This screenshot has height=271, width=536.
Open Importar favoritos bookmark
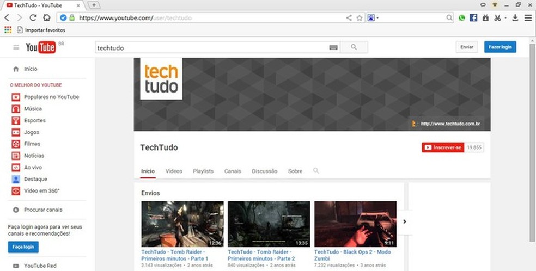pos(41,30)
